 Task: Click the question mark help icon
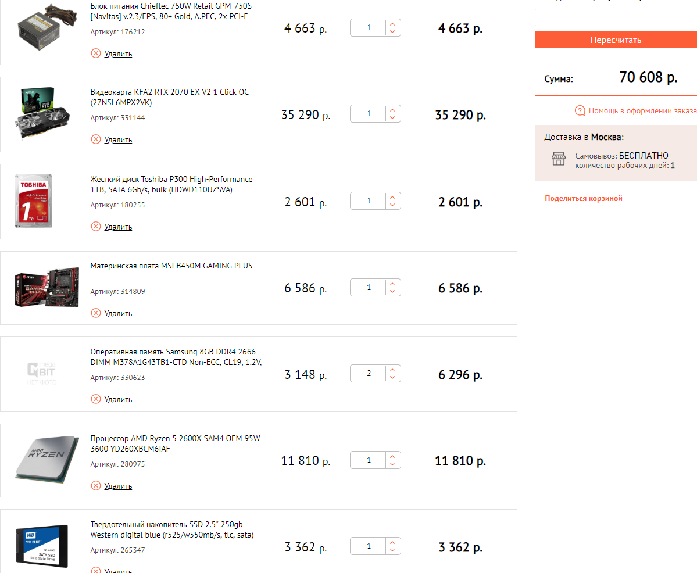580,111
